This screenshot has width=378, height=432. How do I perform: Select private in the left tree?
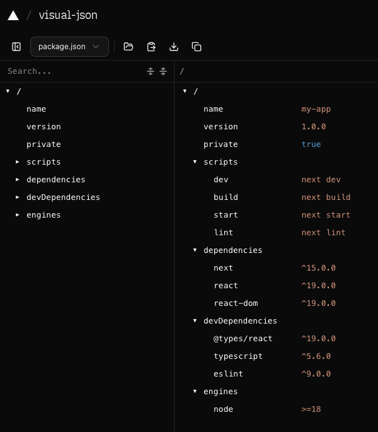(43, 144)
